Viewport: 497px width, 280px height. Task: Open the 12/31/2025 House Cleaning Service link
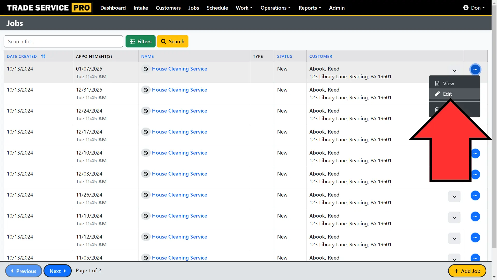pos(179,90)
